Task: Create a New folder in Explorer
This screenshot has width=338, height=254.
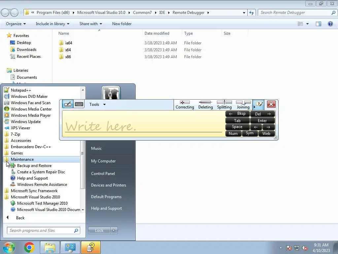Action: (122, 24)
